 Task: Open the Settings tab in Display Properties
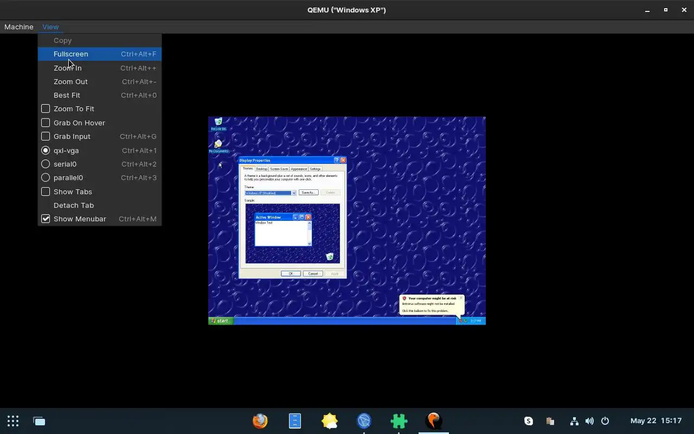315,169
